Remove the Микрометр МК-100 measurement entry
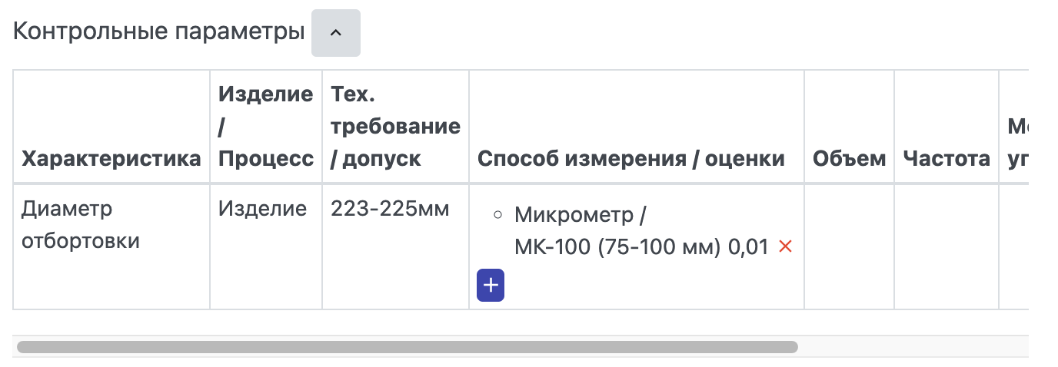This screenshot has height=367, width=1058. (x=785, y=247)
